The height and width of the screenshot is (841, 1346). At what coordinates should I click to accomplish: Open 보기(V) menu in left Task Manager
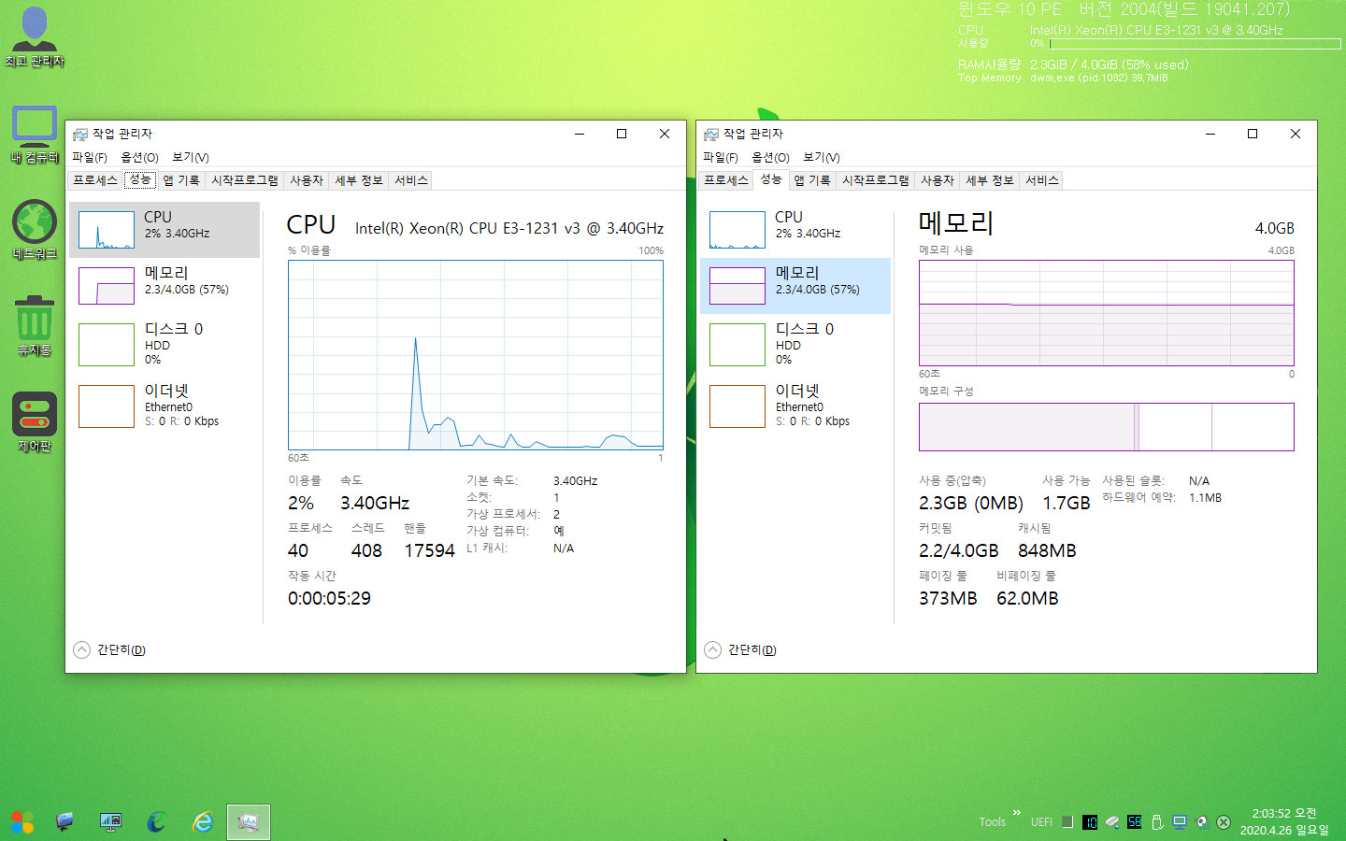(x=191, y=157)
